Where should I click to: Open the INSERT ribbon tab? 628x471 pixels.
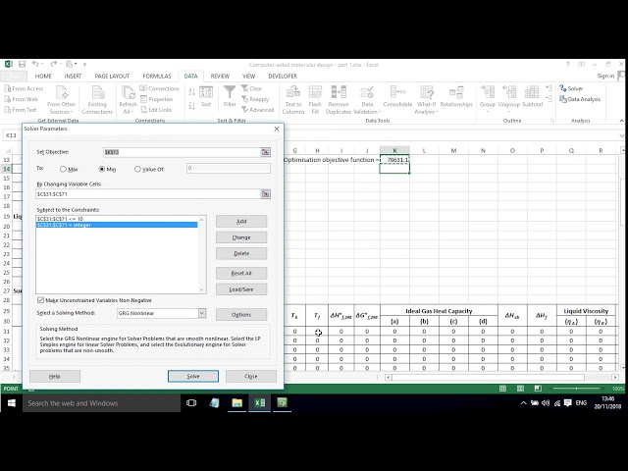tap(73, 77)
